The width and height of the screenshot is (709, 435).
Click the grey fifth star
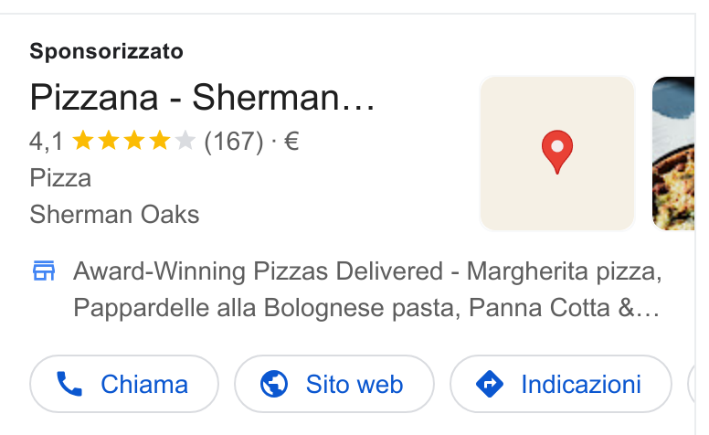tap(185, 141)
